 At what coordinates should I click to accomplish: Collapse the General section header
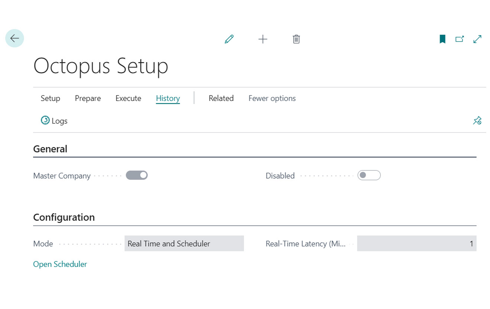pyautogui.click(x=50, y=149)
